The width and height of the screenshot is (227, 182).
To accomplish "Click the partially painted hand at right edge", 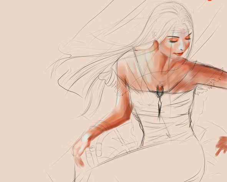I will (221, 146).
